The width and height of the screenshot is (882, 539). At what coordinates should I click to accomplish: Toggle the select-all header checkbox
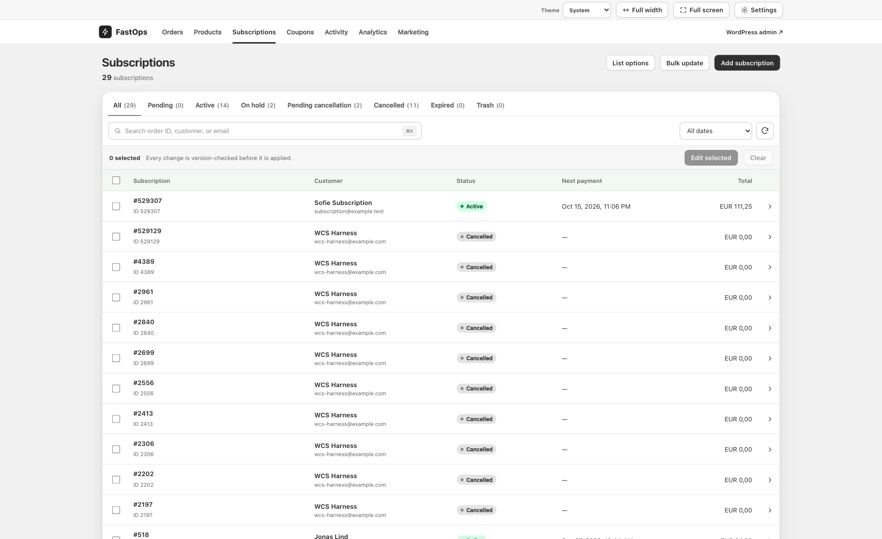116,180
